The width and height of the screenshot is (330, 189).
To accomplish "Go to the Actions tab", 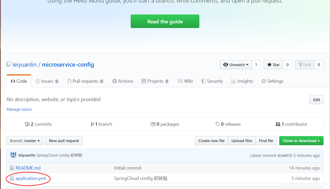I will pos(123,81).
